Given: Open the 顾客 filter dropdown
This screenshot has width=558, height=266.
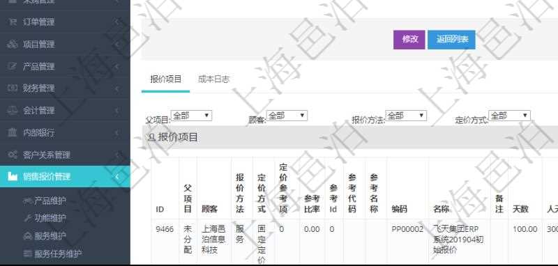Looking at the screenshot, I should 287,116.
